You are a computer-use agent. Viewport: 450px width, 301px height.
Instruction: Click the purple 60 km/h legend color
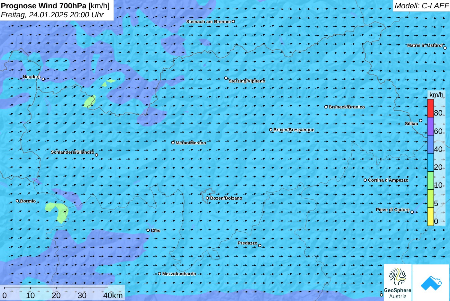pyautogui.click(x=430, y=126)
